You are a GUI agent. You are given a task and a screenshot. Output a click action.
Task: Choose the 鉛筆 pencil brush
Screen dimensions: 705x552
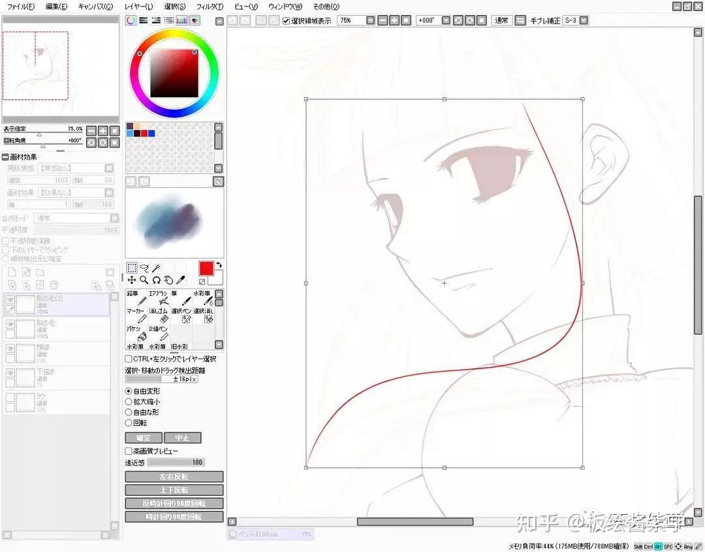tap(136, 299)
